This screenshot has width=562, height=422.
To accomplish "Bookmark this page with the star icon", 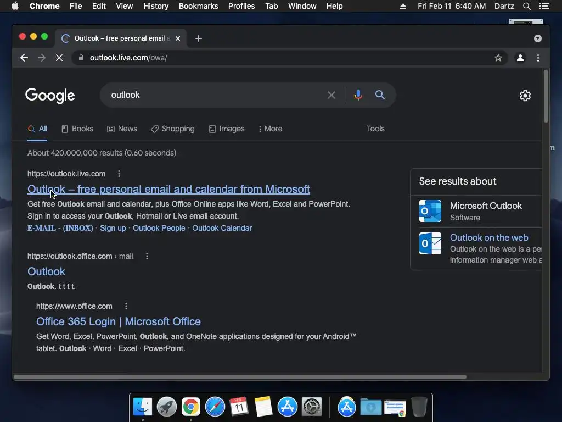I will coord(498,58).
